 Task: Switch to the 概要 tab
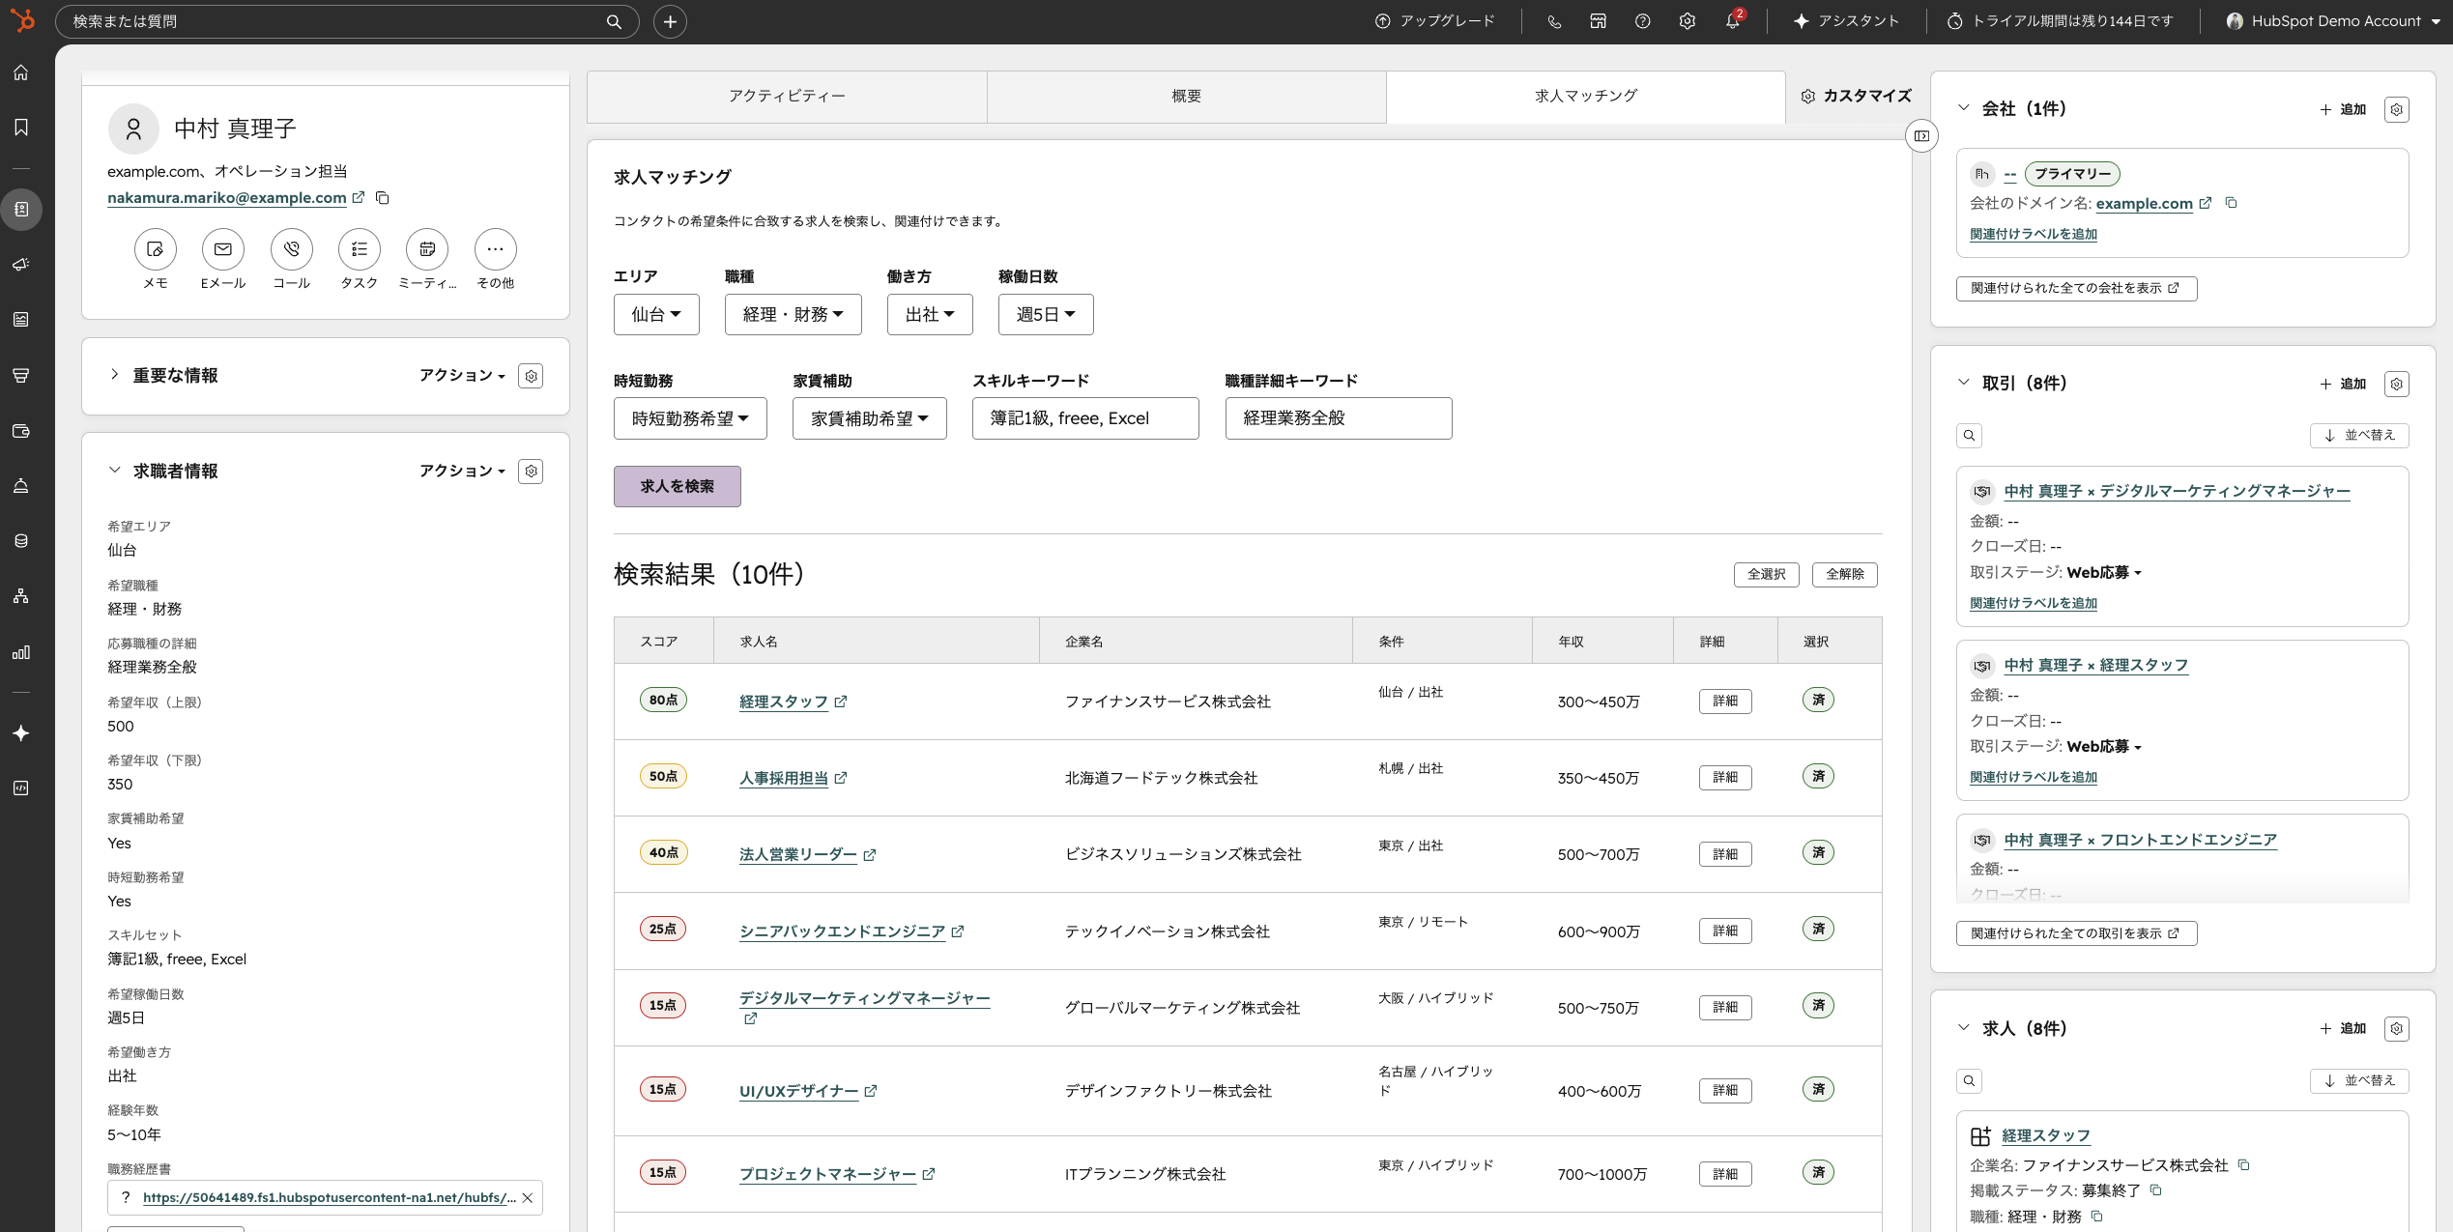[x=1186, y=97]
